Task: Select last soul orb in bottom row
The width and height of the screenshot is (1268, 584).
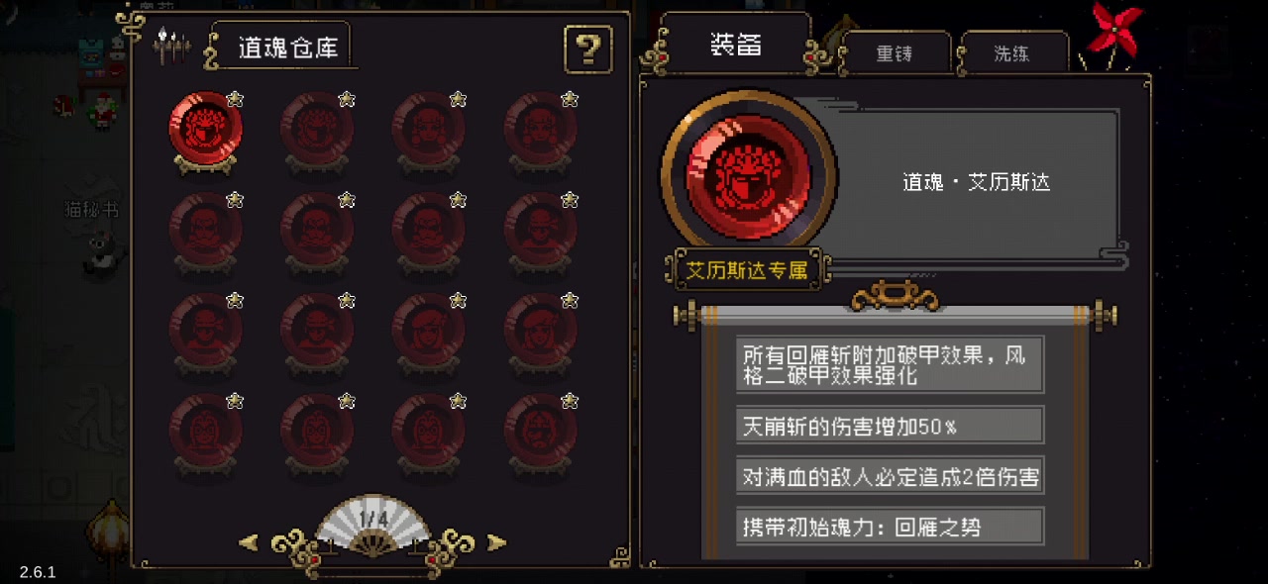Action: pos(540,432)
